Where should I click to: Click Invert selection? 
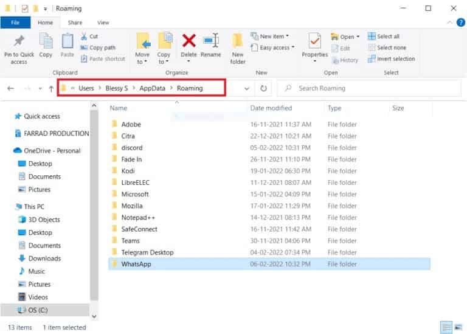tap(392, 59)
